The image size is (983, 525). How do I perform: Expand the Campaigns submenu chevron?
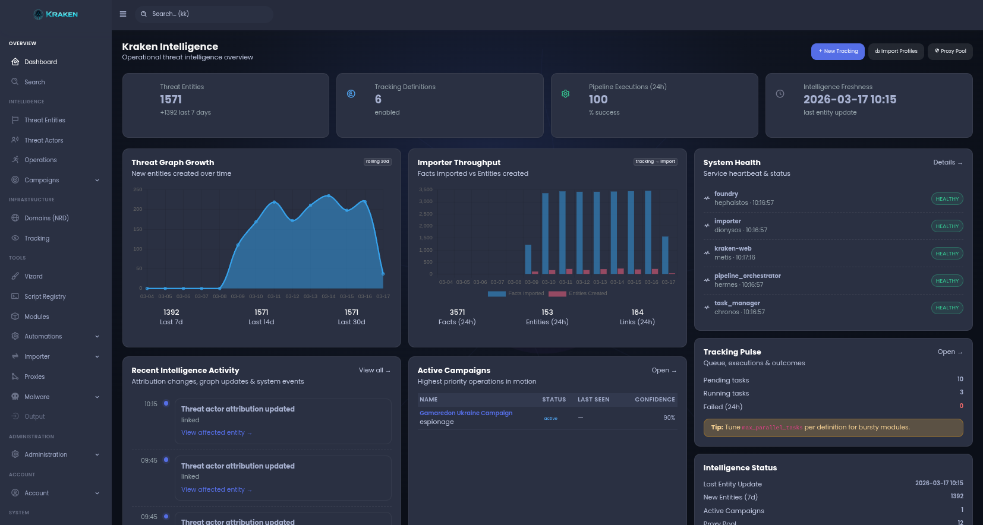(97, 181)
